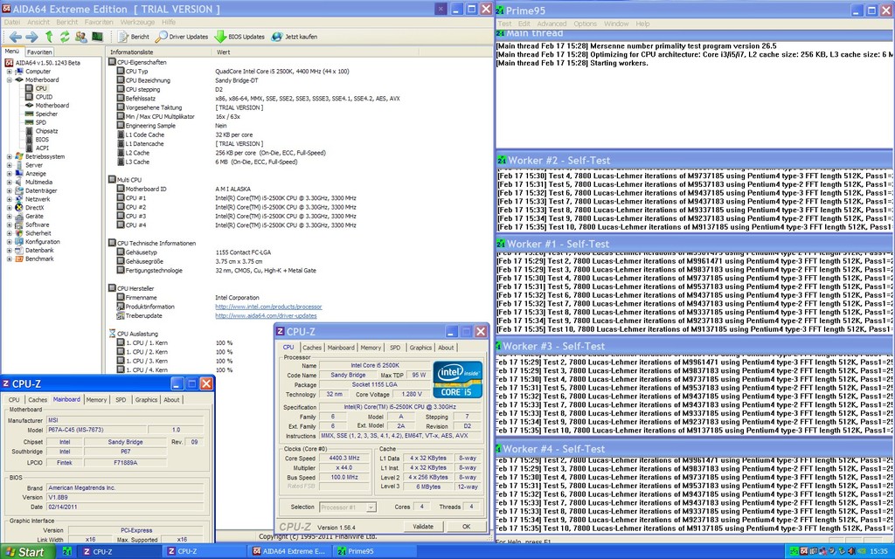The width and height of the screenshot is (895, 559).
Task: Select ACPI in the AIDA64 tree
Action: 42,148
